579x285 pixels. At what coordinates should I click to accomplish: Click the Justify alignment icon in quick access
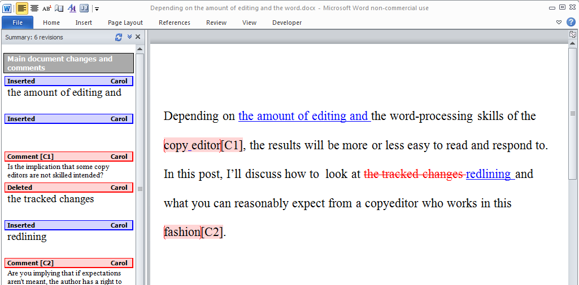click(x=34, y=8)
